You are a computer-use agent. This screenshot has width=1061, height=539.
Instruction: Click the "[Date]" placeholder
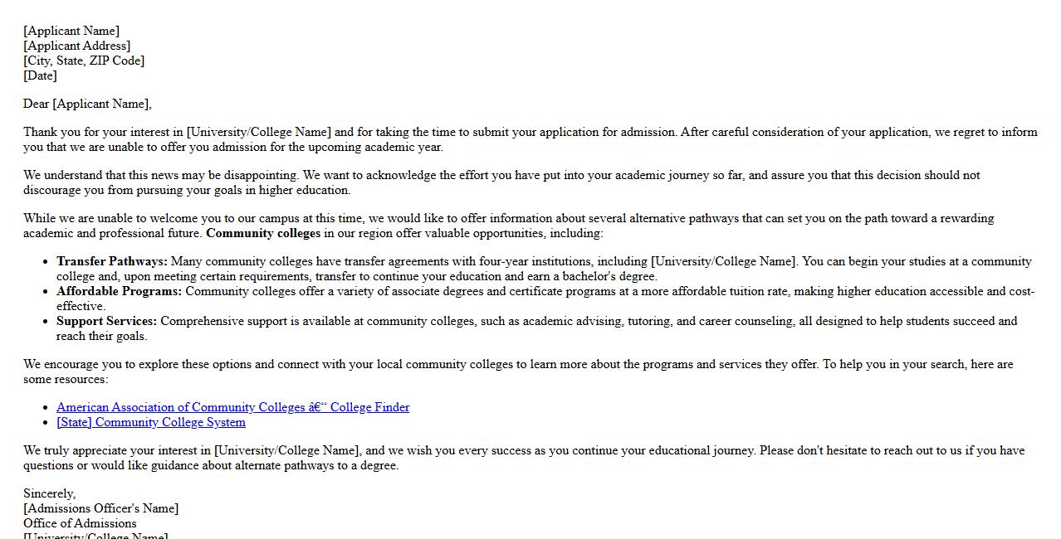40,75
